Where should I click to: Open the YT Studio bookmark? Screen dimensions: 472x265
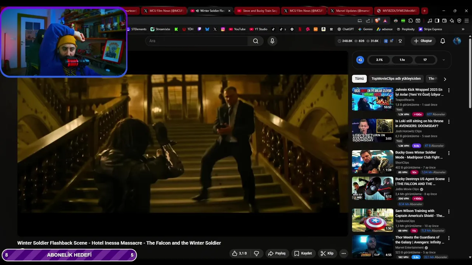tap(258, 29)
